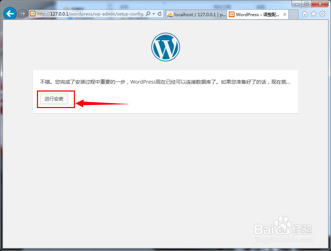The image size is (331, 251).
Task: Maximize the browser window
Action: click(307, 4)
